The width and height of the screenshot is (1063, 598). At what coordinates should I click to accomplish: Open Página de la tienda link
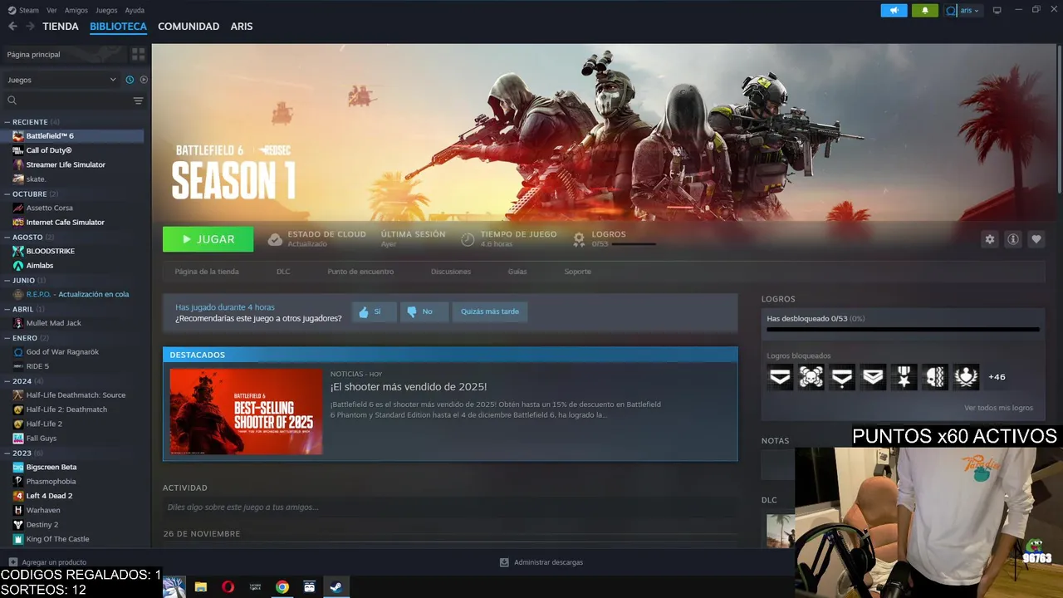(x=207, y=272)
